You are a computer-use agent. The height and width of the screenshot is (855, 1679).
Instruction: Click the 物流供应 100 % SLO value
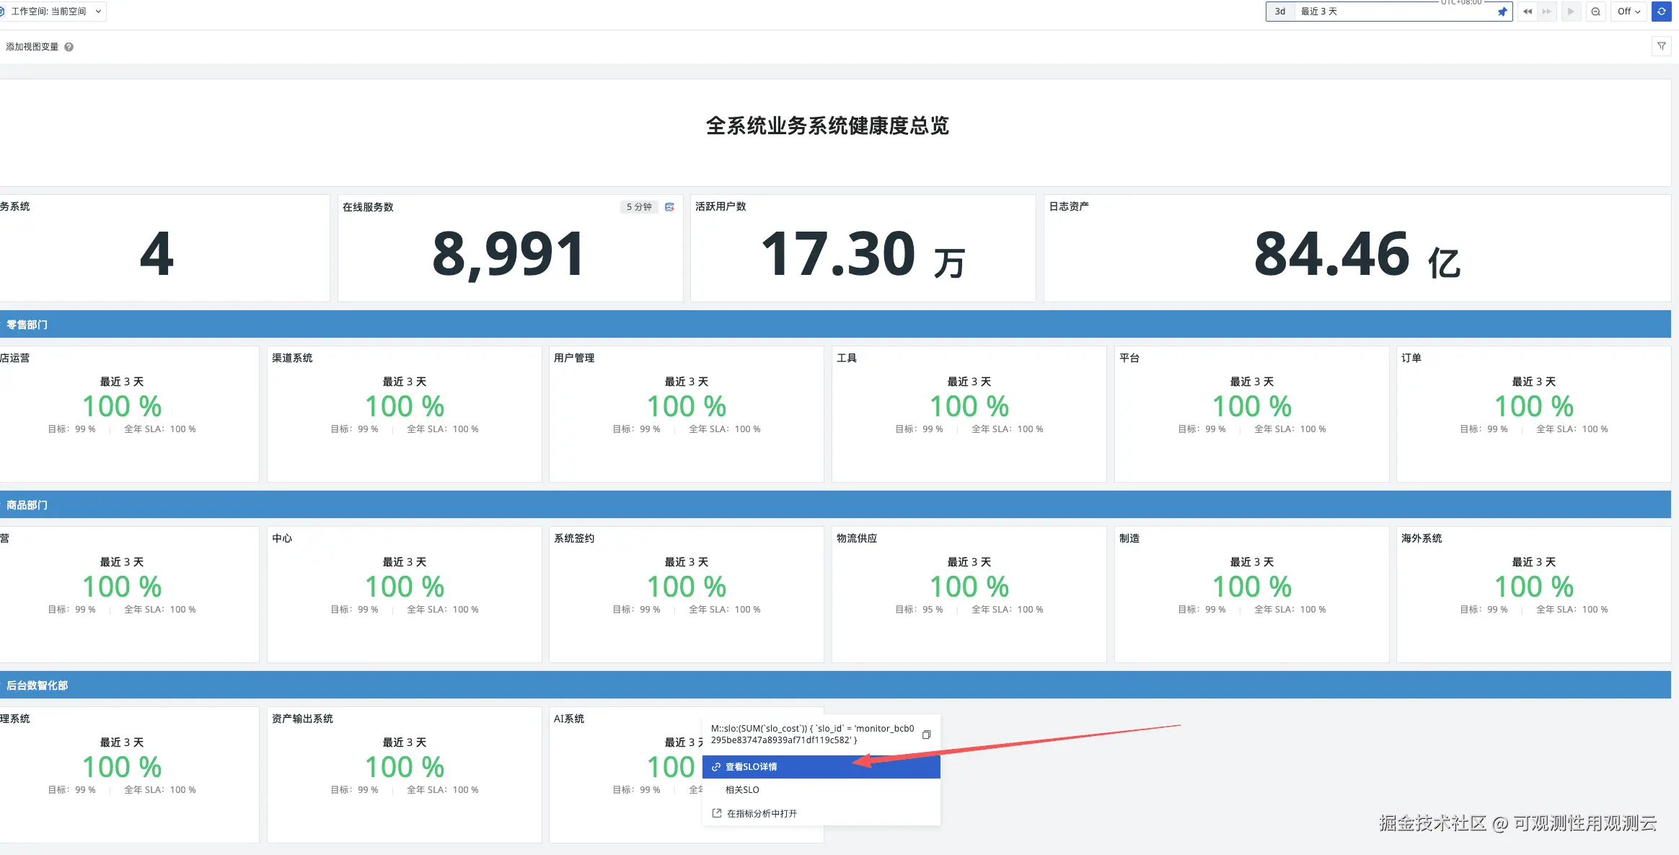pyautogui.click(x=969, y=587)
